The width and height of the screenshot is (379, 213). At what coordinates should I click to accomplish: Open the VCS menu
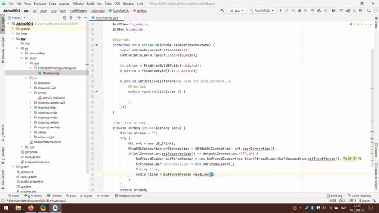(x=117, y=4)
